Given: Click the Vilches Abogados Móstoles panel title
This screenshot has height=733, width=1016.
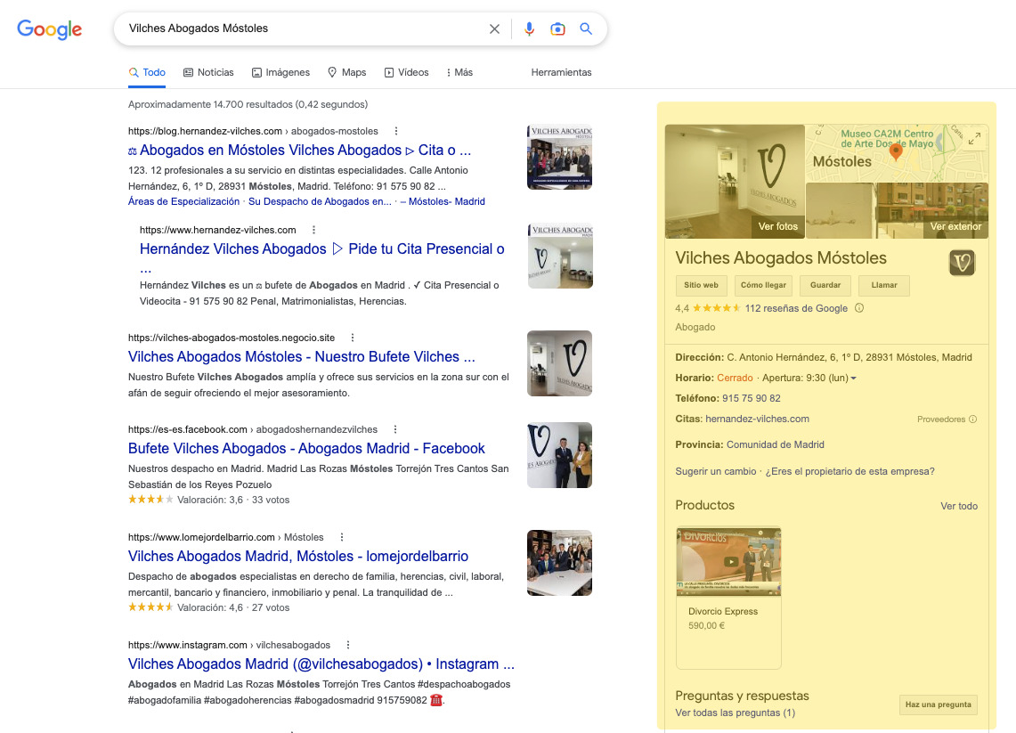Looking at the screenshot, I should (781, 258).
